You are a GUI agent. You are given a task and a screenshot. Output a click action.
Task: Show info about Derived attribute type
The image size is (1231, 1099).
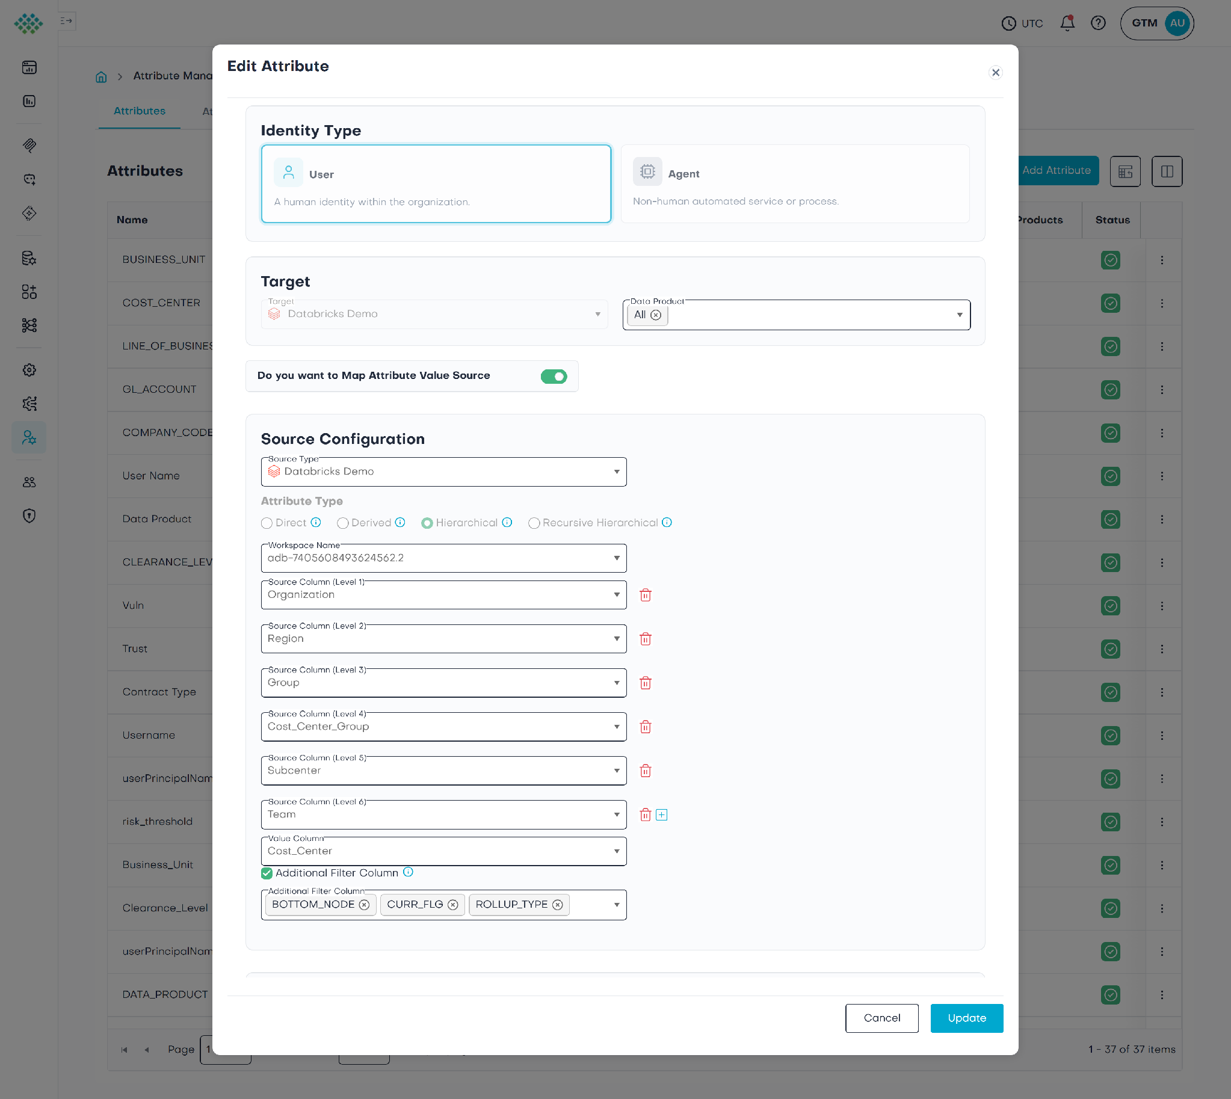tap(400, 522)
